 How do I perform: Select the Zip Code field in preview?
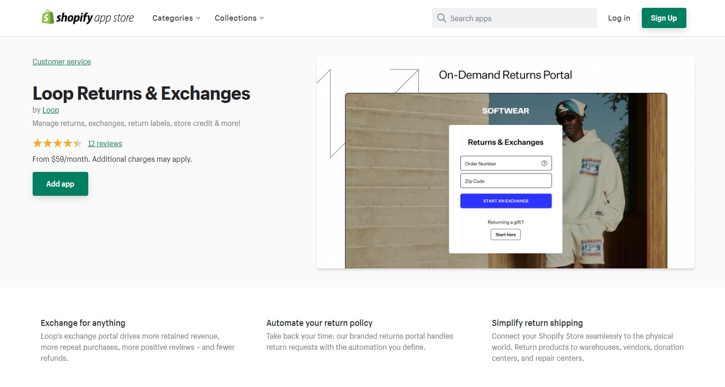coord(506,181)
